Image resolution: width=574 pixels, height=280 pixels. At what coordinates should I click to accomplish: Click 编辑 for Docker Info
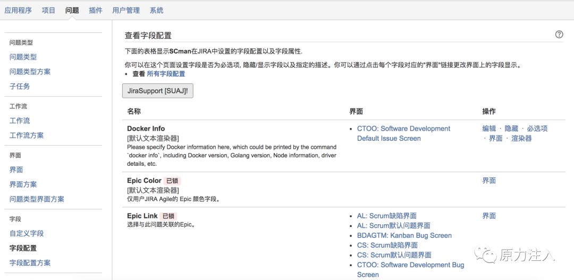pyautogui.click(x=489, y=129)
